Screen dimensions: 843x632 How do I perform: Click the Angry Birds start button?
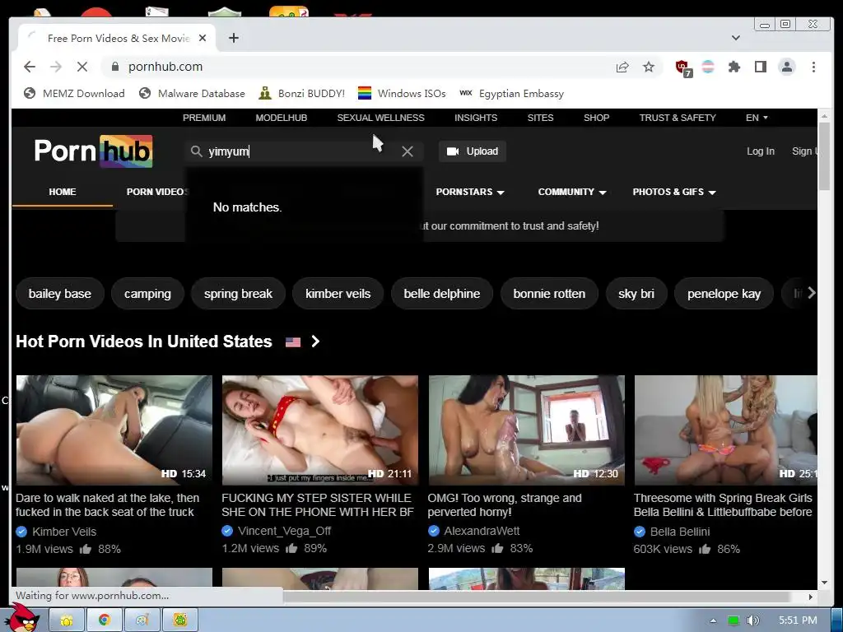tap(21, 618)
